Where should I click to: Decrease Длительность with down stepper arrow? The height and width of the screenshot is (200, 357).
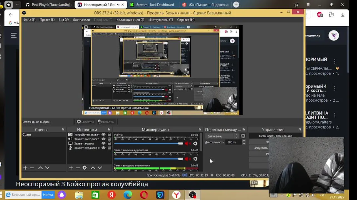click(244, 144)
